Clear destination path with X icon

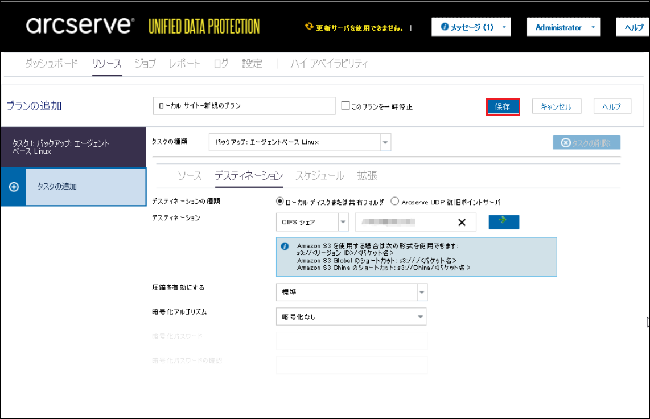point(462,223)
